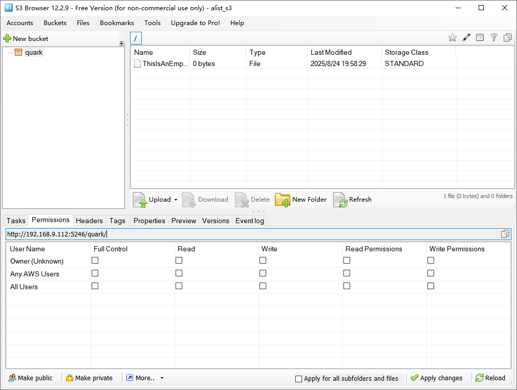Click the Permissions tab

point(51,220)
